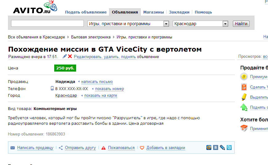The image size is (268, 165).
Task: Select the Объявления tab
Action: [x=125, y=12]
